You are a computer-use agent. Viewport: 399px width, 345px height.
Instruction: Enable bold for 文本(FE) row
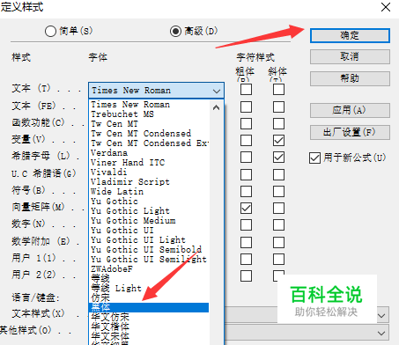pyautogui.click(x=246, y=106)
